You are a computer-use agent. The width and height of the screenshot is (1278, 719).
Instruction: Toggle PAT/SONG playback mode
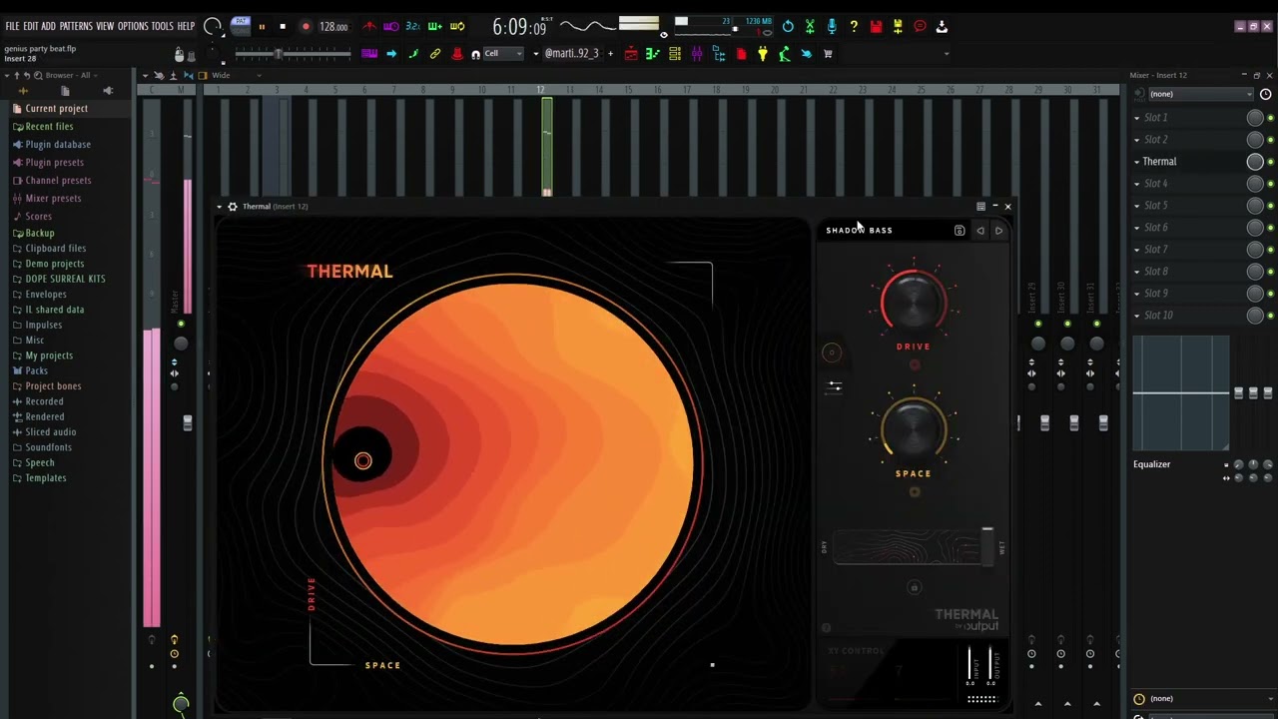coord(241,24)
